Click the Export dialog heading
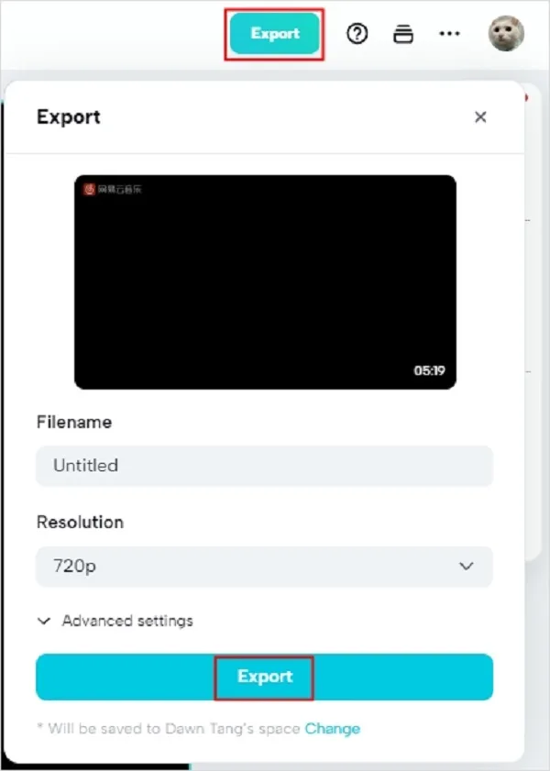This screenshot has width=550, height=771. (69, 117)
